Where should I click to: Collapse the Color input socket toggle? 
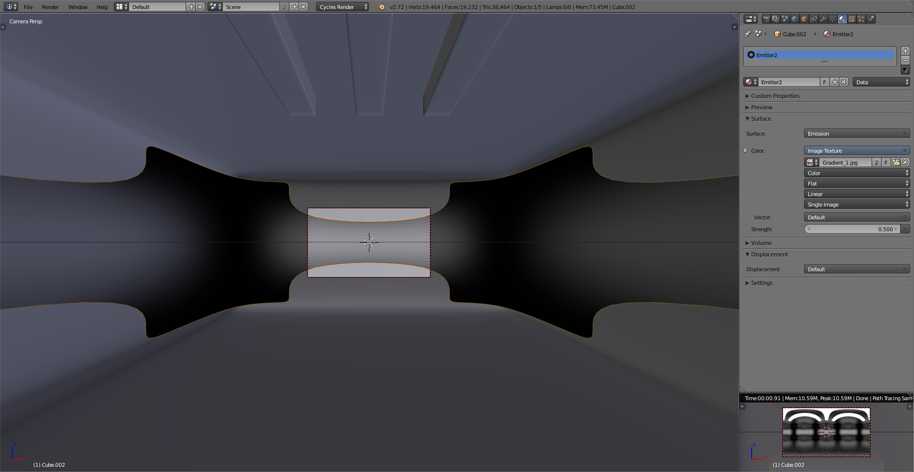(x=745, y=150)
